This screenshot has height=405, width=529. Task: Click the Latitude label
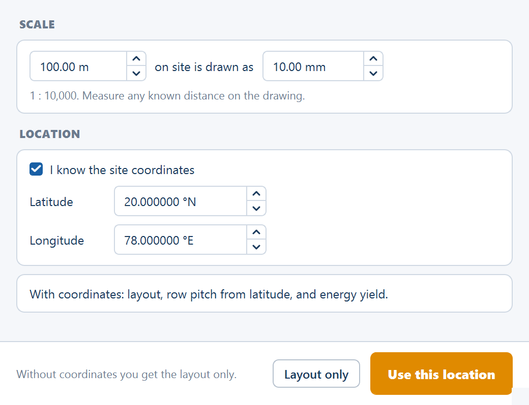(51, 201)
